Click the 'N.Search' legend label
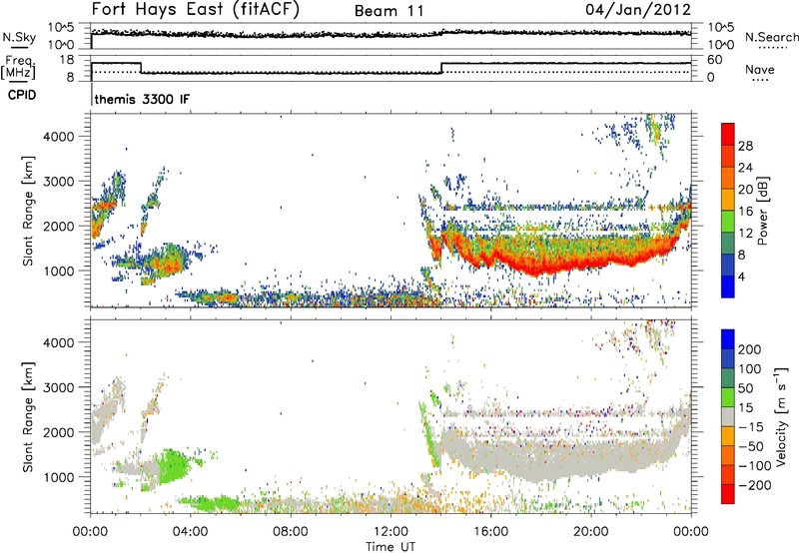Image resolution: width=799 pixels, height=553 pixels. (772, 37)
